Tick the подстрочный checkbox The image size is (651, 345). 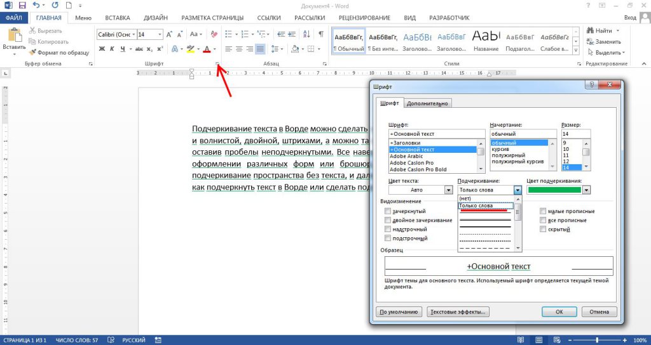[x=388, y=238]
